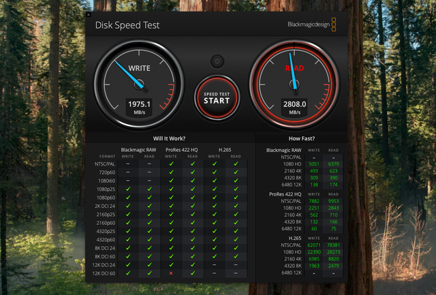Click the 78381 value in How Fast
Viewport: 436px width, 295px height.
tap(333, 245)
